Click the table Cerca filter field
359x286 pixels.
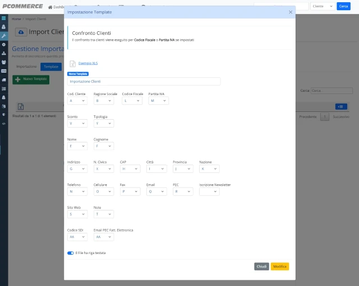point(332,91)
